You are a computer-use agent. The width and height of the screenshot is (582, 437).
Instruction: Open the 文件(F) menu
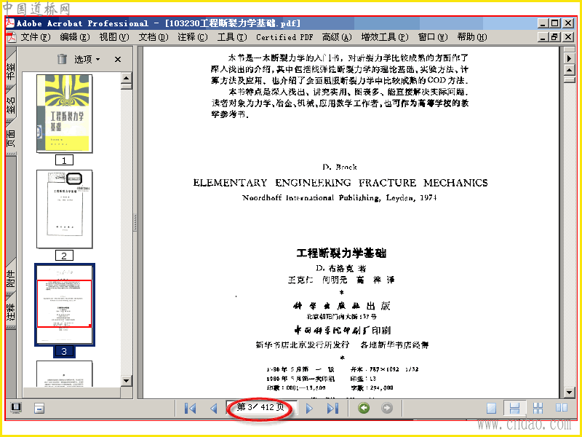pyautogui.click(x=35, y=37)
